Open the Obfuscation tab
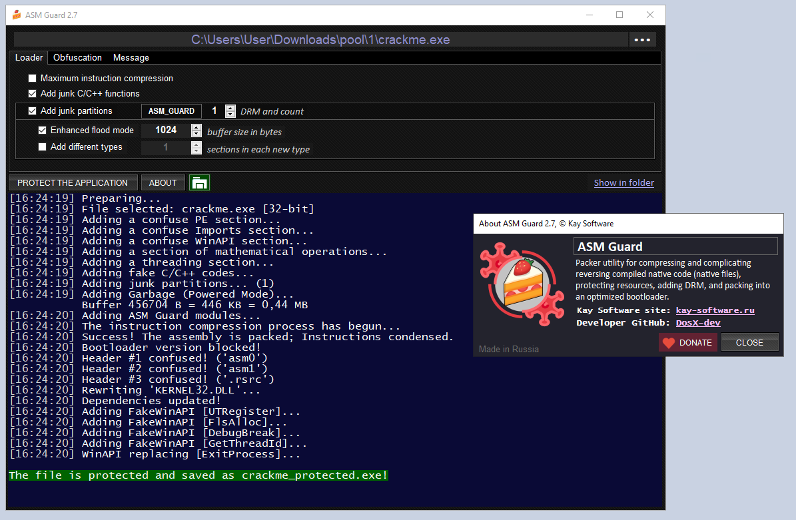This screenshot has width=796, height=520. (77, 58)
